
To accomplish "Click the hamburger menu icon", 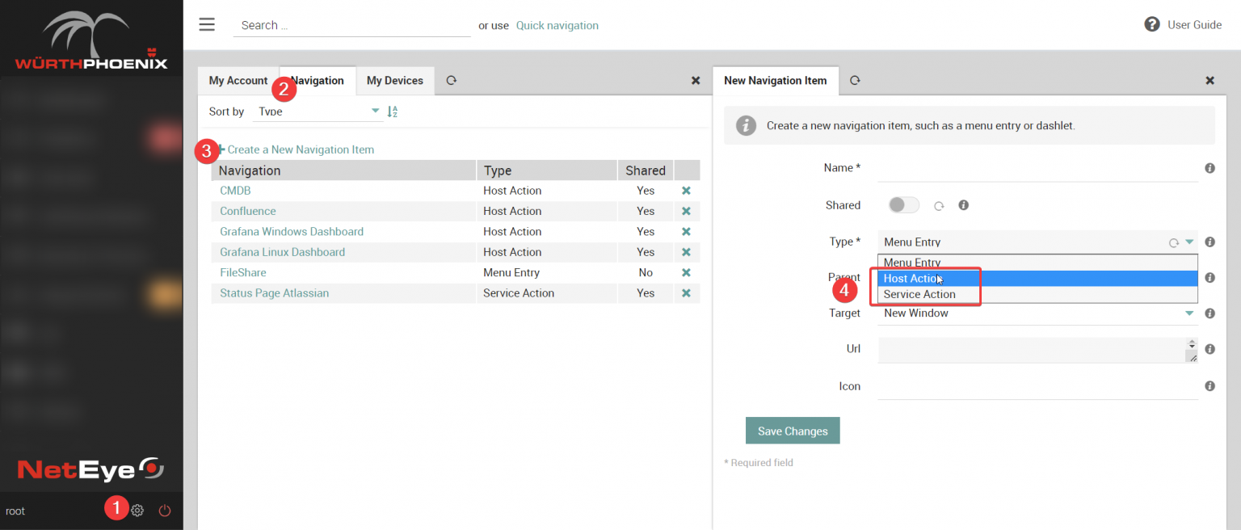I will click(x=207, y=24).
